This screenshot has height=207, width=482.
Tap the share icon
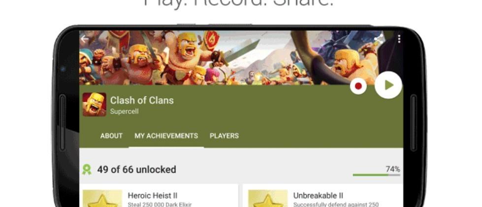(x=379, y=39)
